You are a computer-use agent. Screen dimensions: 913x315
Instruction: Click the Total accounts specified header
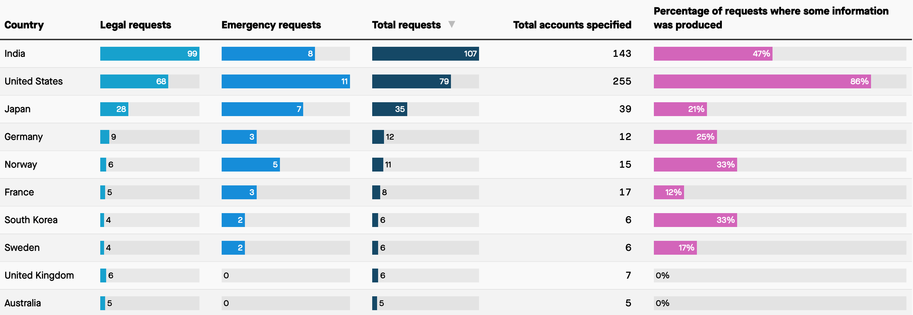[572, 25]
